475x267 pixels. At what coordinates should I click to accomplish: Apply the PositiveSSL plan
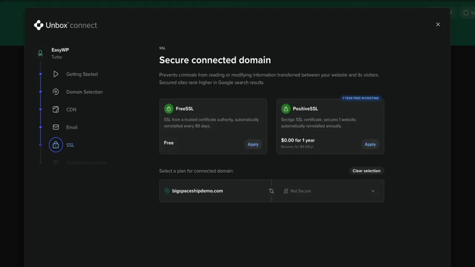click(x=370, y=144)
